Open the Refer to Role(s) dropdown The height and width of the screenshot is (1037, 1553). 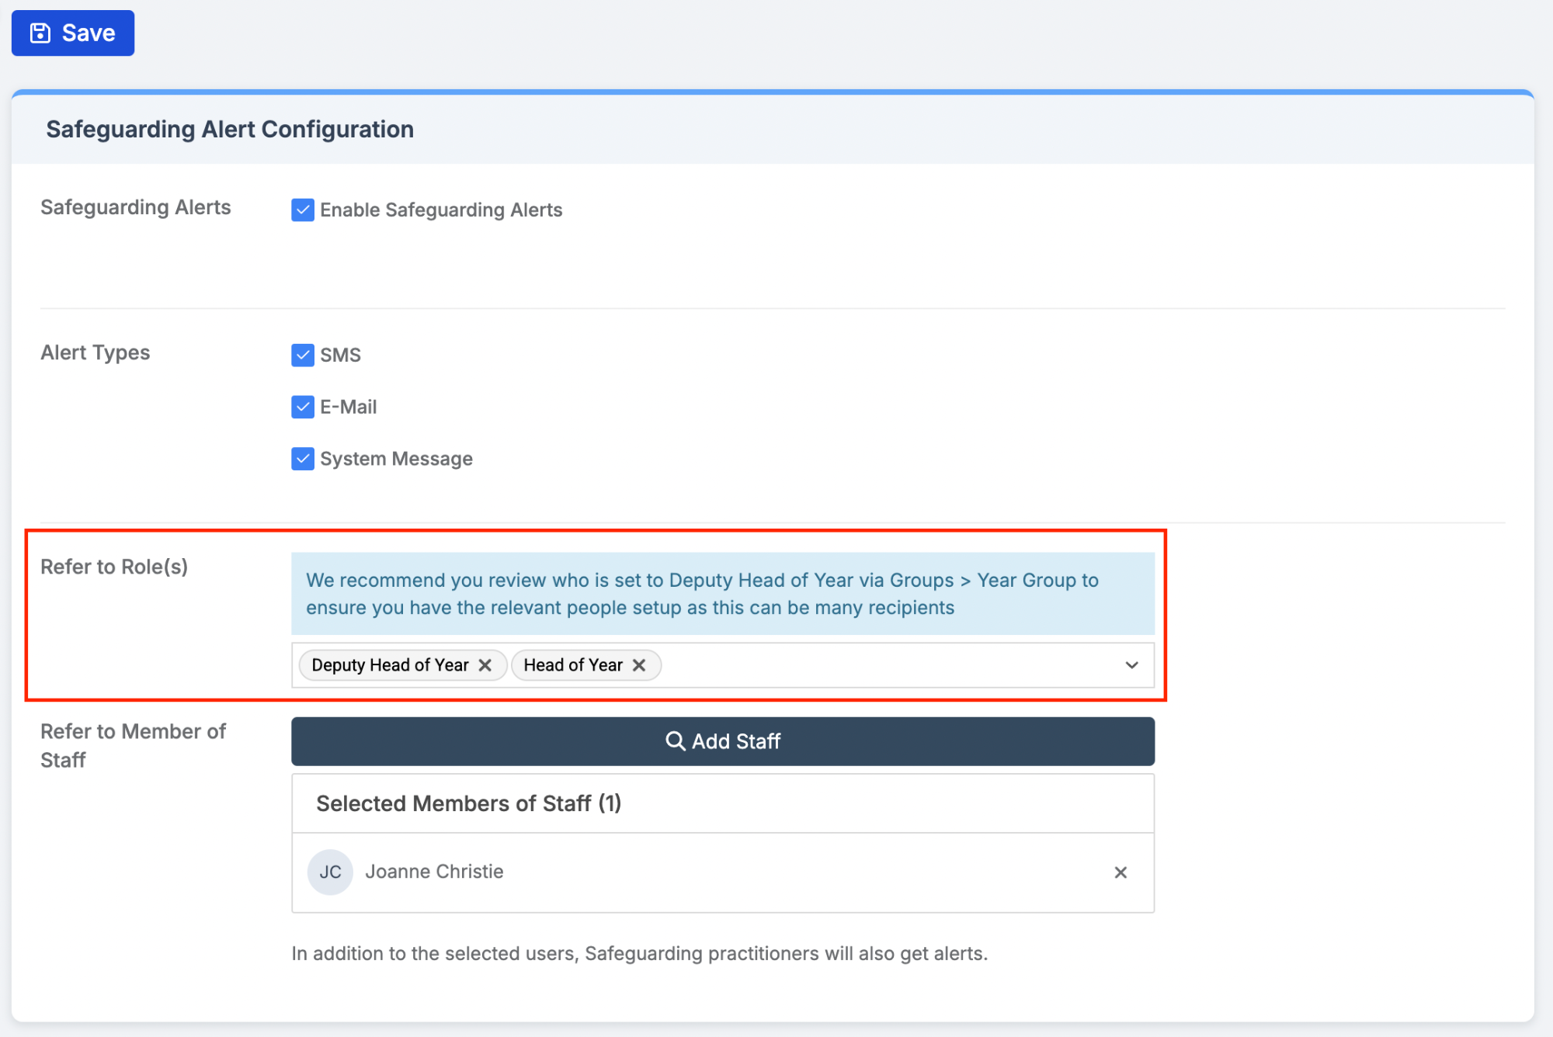coord(1131,664)
